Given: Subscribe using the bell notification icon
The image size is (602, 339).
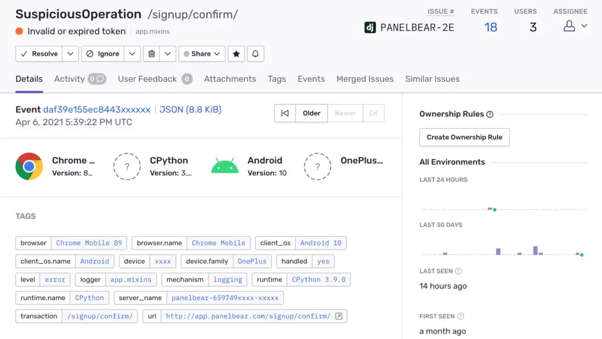Looking at the screenshot, I should coord(255,53).
